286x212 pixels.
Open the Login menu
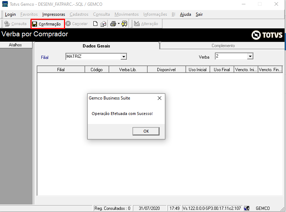(10, 14)
